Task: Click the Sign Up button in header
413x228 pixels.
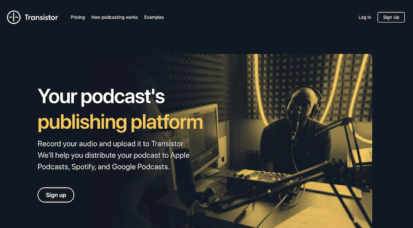Action: (391, 17)
